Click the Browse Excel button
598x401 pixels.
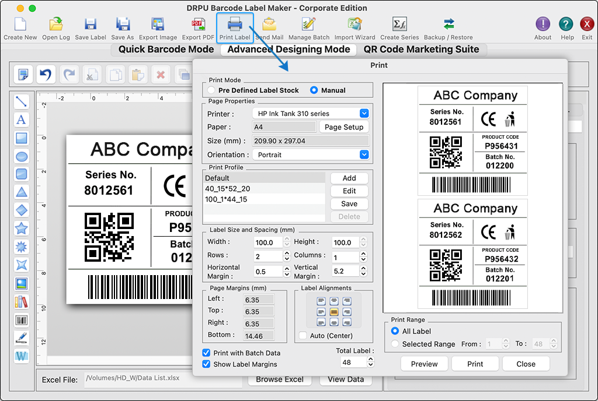(x=280, y=379)
